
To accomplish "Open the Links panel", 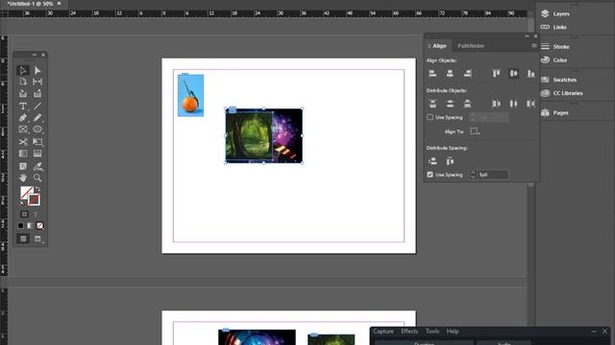I will click(x=554, y=27).
